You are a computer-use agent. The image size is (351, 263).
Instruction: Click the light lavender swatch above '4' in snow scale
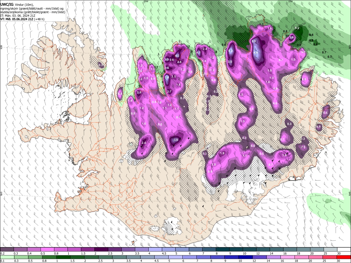pos(155,249)
